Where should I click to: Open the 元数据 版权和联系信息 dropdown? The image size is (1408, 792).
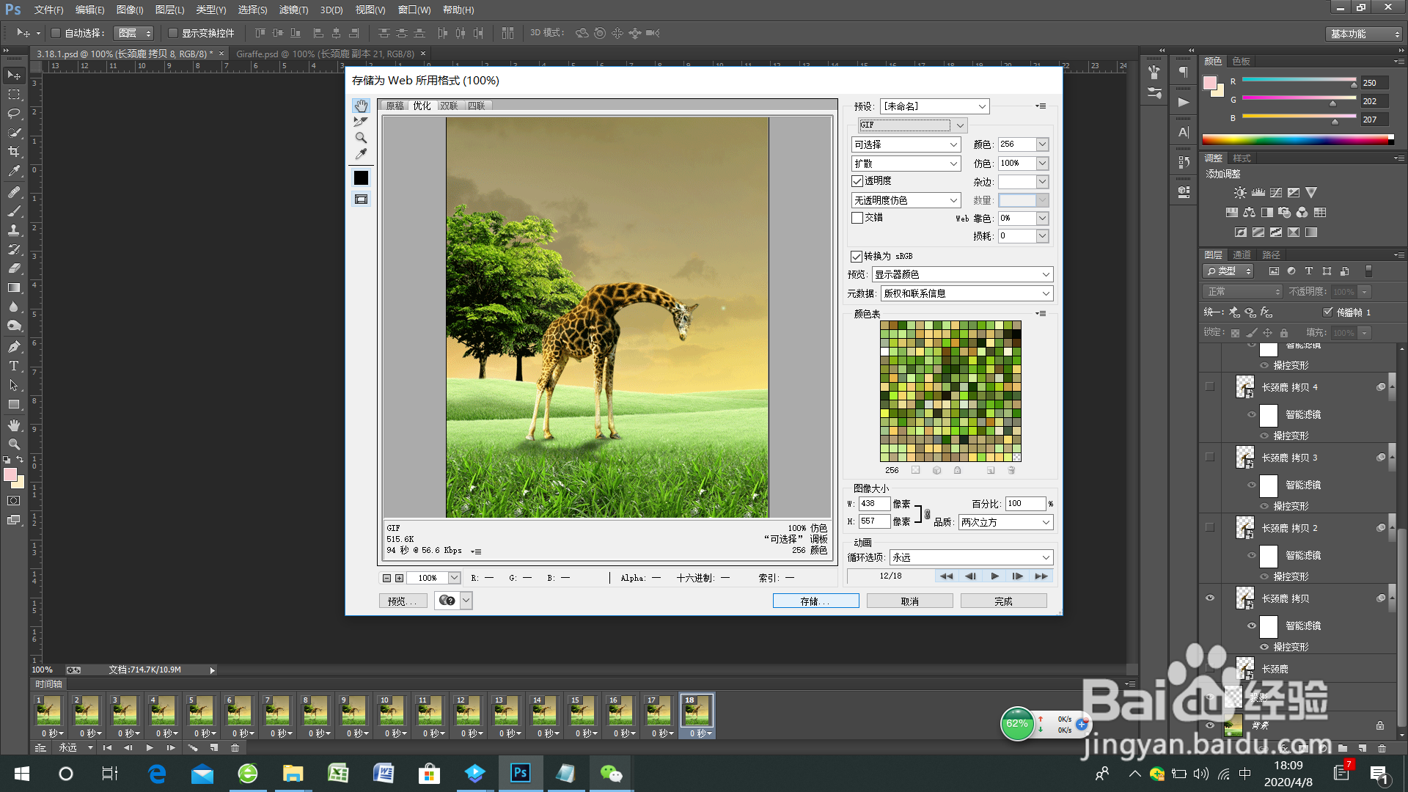(x=967, y=293)
